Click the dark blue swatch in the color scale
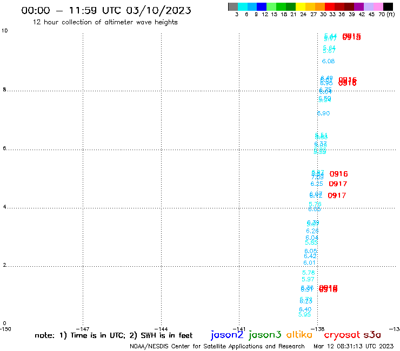Image resolution: width=400 pixels, height=351 pixels. pyautogui.click(x=262, y=6)
